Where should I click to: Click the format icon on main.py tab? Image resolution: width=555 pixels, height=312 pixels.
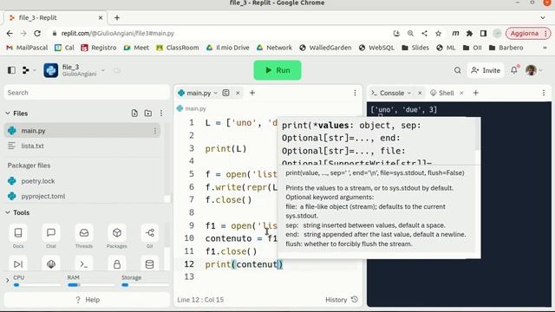225,93
